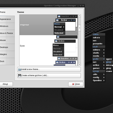The image size is (113, 113).
Task: Click Create a theme archive (.obt) button
Action: [x=49, y=75]
